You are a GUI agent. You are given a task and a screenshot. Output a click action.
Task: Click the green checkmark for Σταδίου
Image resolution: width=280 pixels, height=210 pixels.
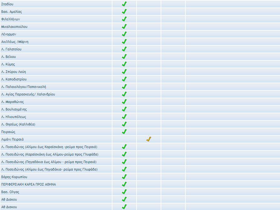124,4
